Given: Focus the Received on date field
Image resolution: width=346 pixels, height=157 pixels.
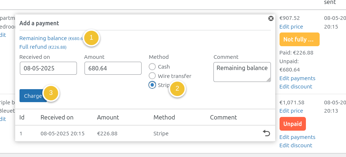Looking at the screenshot, I should pyautogui.click(x=48, y=68).
